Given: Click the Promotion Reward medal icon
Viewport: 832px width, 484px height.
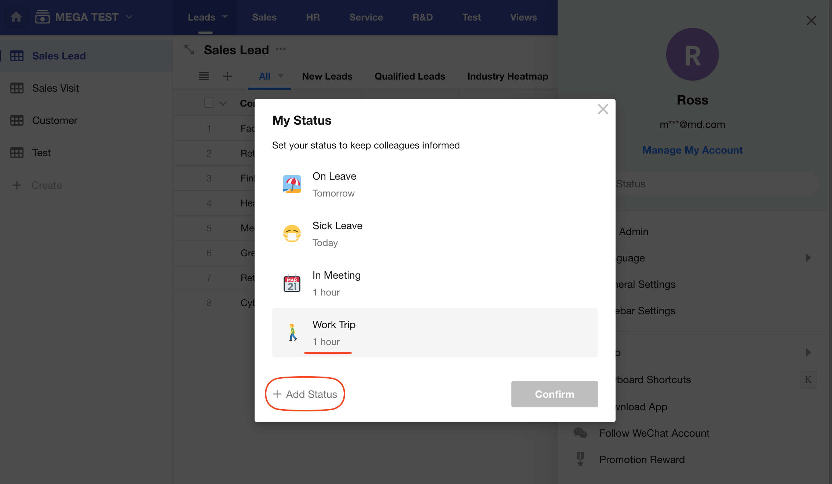Looking at the screenshot, I should 580,459.
